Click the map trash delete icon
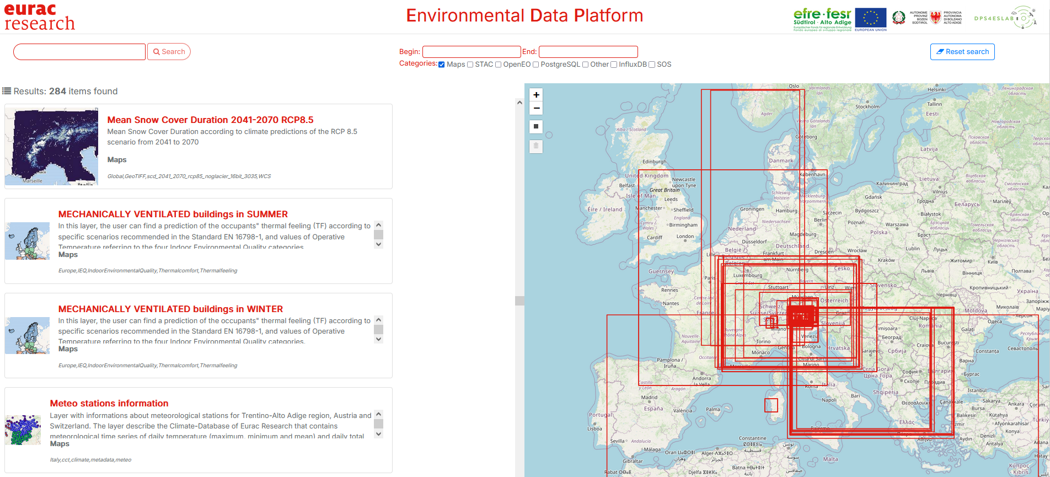 pos(536,146)
